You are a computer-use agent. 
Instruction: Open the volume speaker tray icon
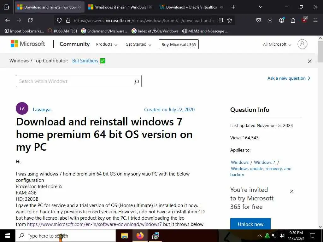pos(282,236)
